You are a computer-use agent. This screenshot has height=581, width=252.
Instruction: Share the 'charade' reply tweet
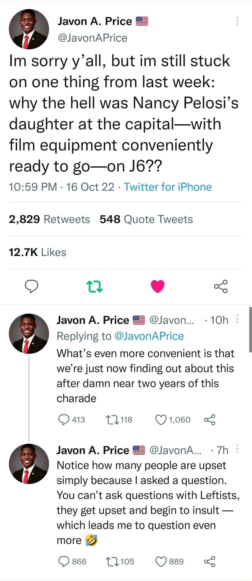[x=210, y=419]
